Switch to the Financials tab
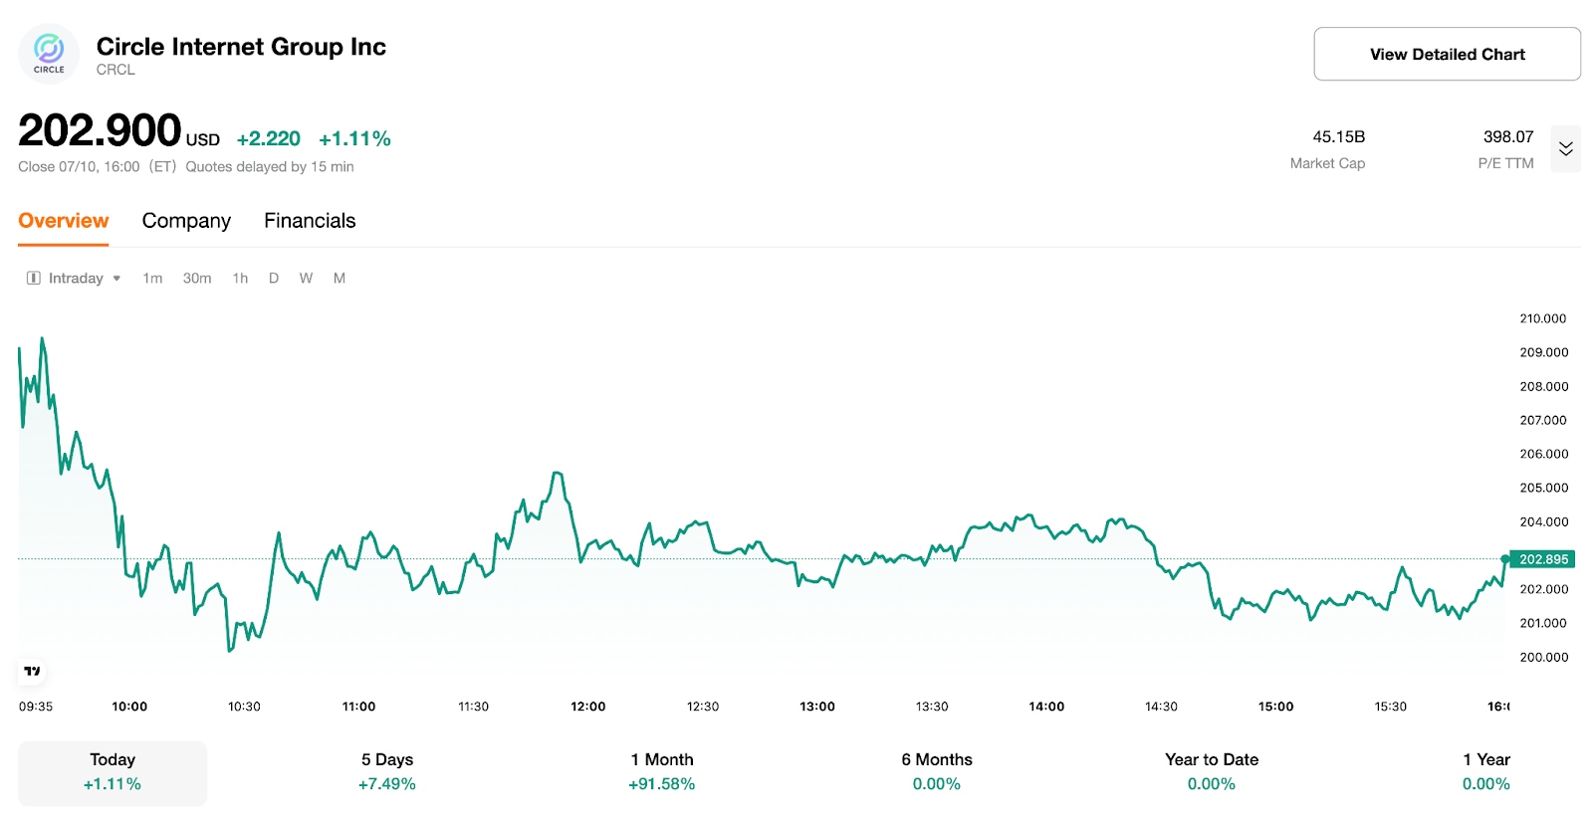Image resolution: width=1593 pixels, height=819 pixels. click(310, 221)
